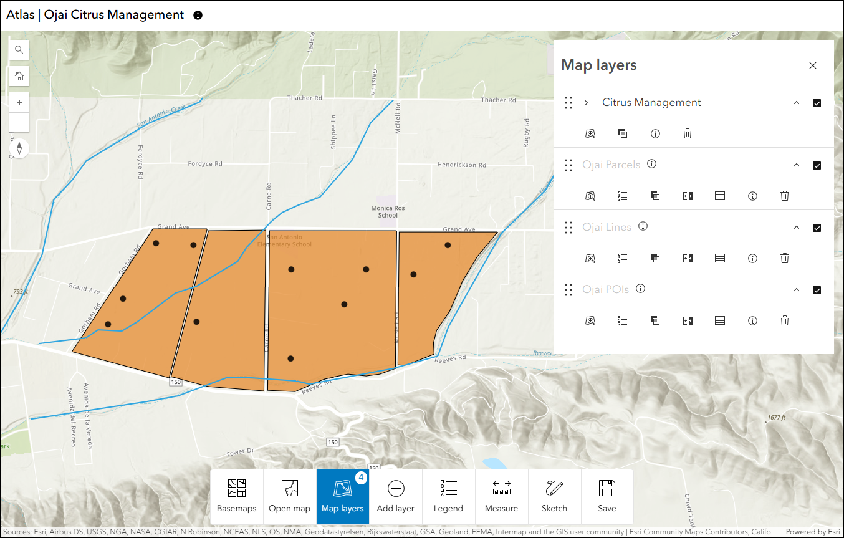Screen dimensions: 844x538
Task: Collapse the Ojai Parcels options
Action: click(x=796, y=165)
